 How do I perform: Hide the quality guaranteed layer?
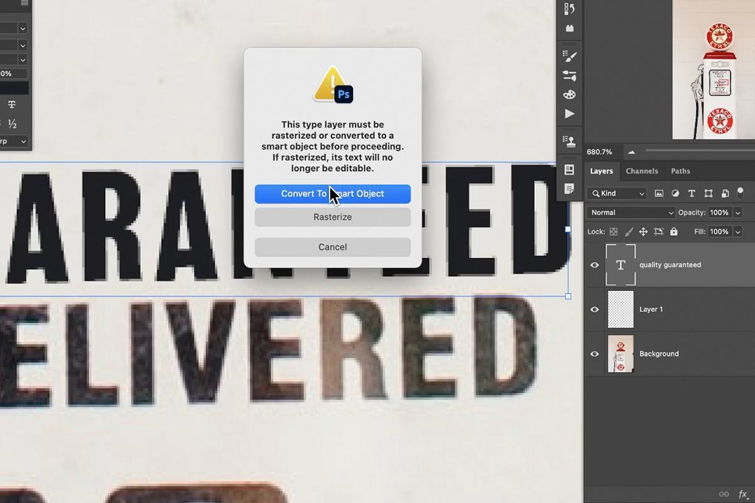[x=595, y=265]
